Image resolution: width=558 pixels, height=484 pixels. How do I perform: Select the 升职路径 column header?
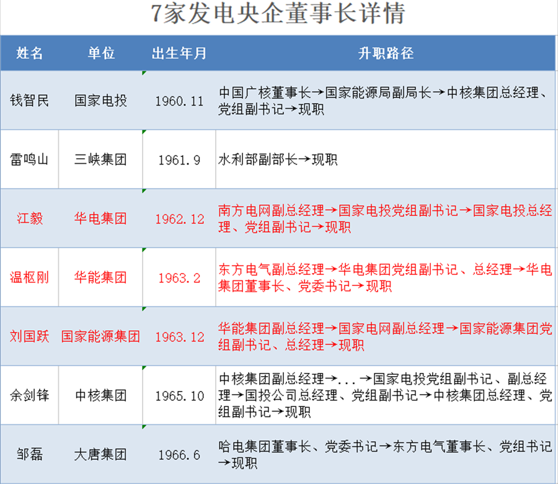(x=386, y=53)
